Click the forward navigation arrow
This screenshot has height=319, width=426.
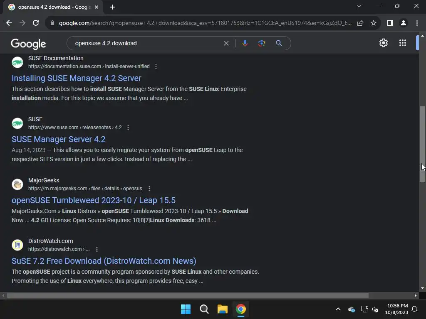[x=22, y=23]
